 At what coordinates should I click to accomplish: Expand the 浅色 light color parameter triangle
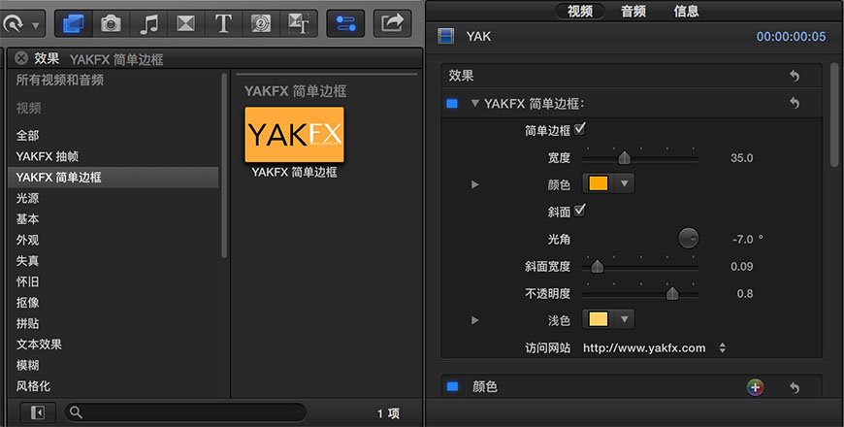[474, 320]
